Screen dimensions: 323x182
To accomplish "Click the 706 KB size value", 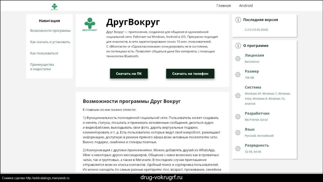I will coord(249,78).
